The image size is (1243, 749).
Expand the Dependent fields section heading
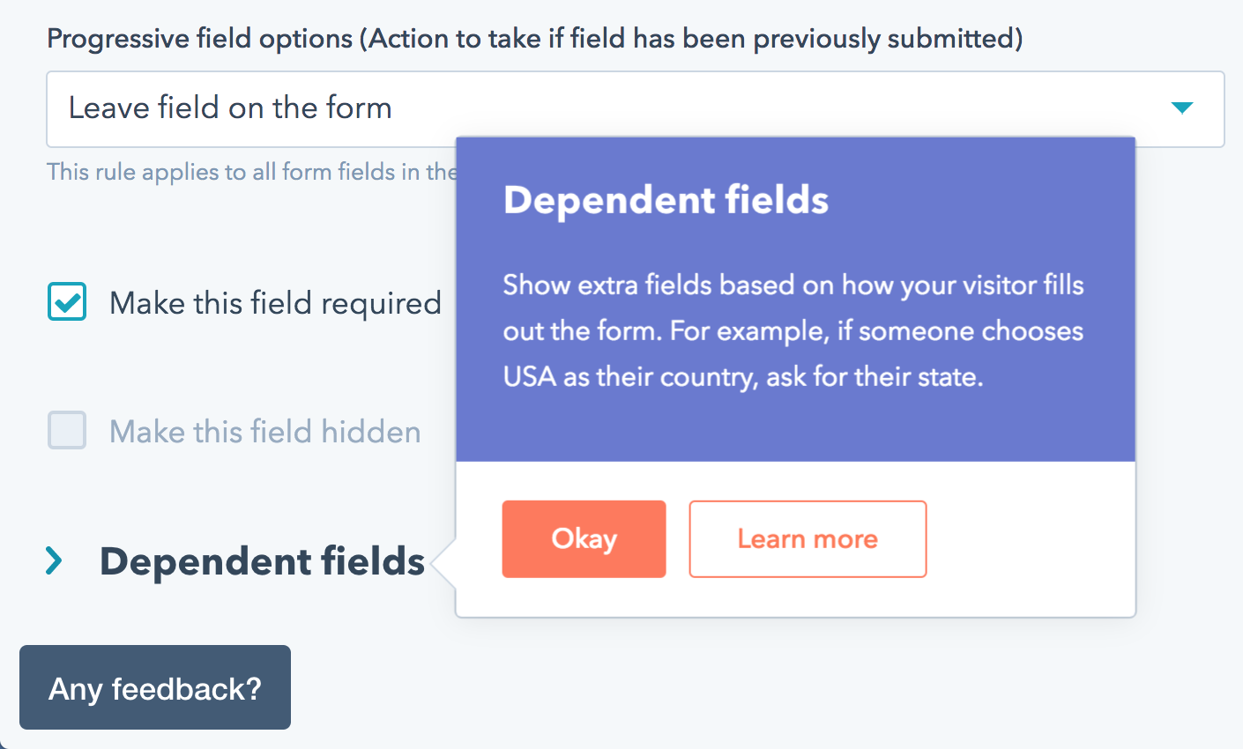(262, 561)
